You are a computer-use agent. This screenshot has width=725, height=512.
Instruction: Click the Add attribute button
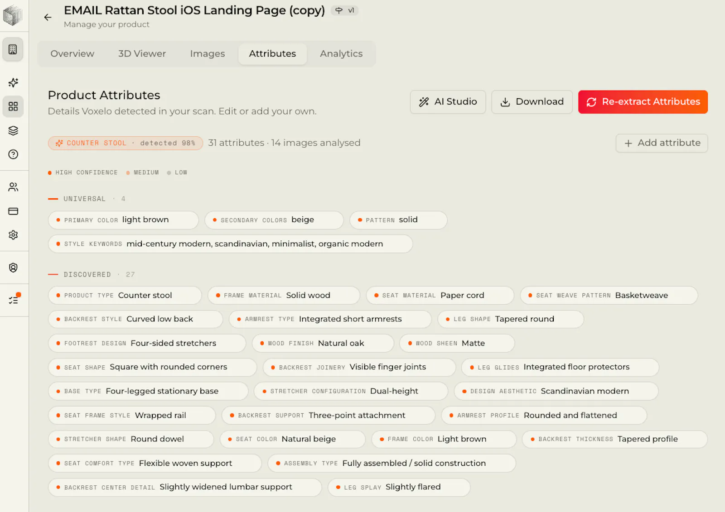[662, 143]
